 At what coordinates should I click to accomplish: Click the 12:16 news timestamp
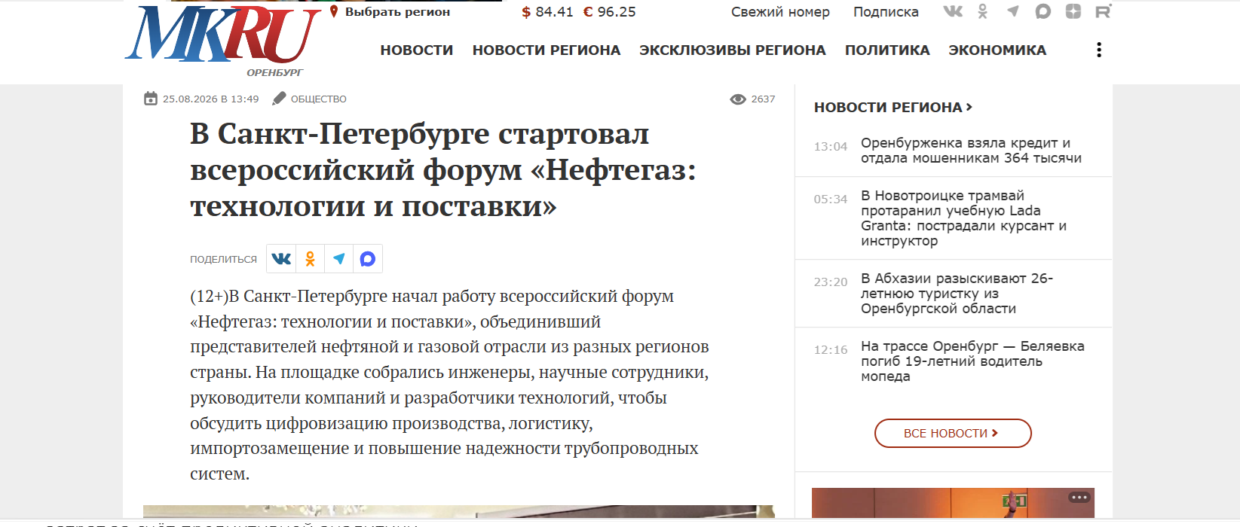click(x=830, y=350)
